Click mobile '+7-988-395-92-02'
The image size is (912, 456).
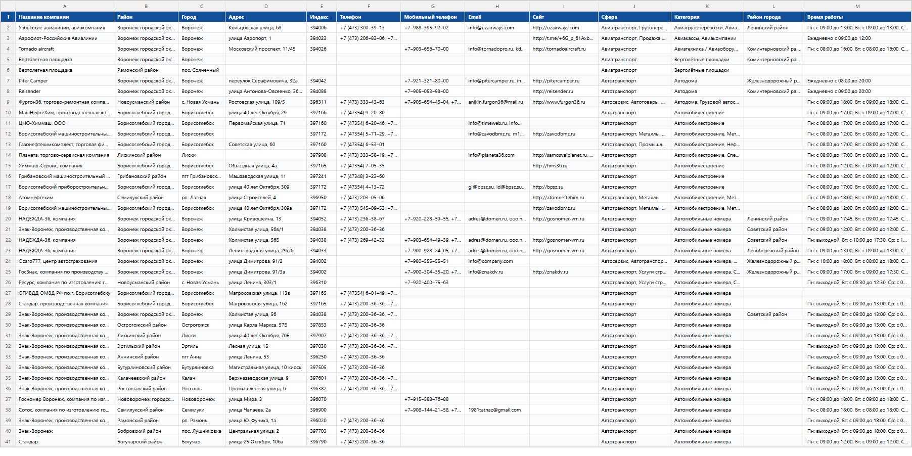click(x=433, y=28)
